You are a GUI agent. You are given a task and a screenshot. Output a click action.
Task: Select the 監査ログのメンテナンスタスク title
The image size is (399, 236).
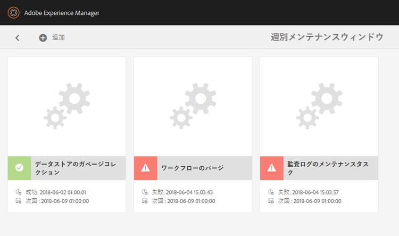pos(328,168)
